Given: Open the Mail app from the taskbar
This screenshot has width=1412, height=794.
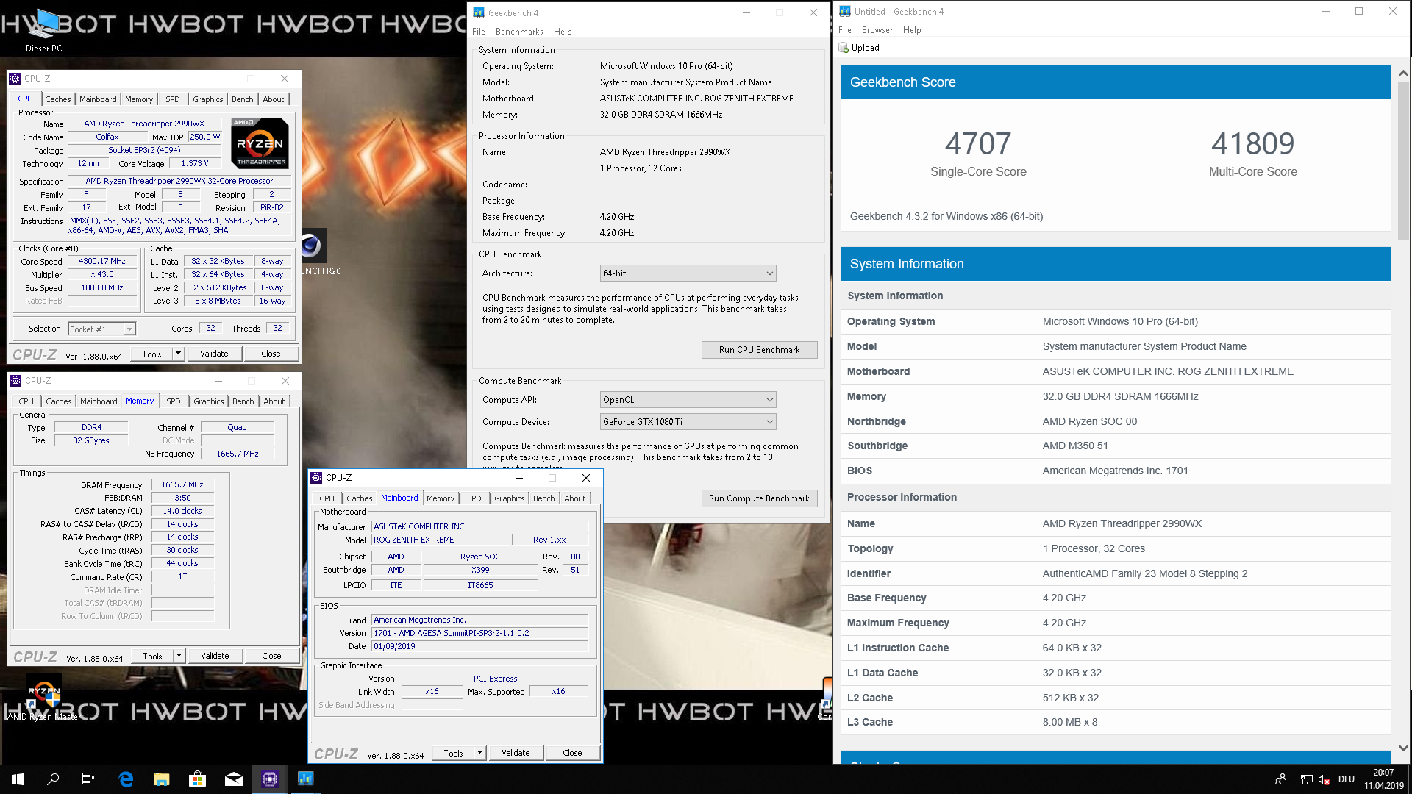Looking at the screenshot, I should [234, 779].
